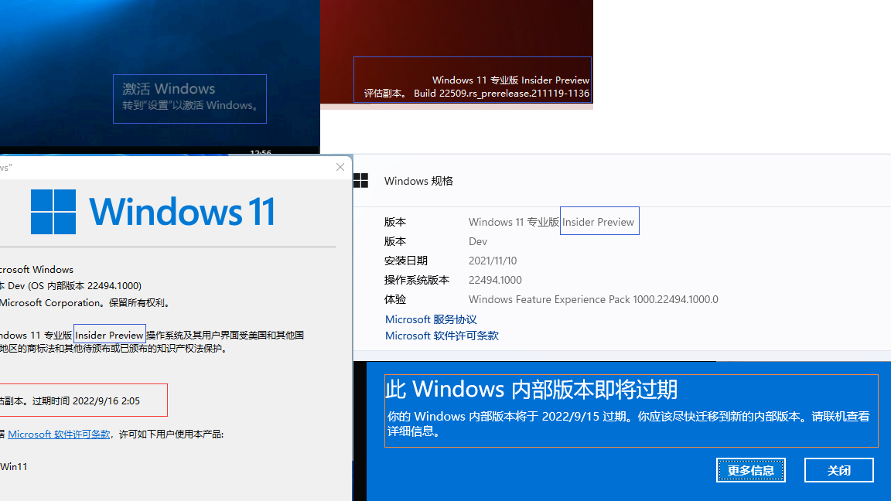This screenshot has height=501, width=891.
Task: Select the Windows Feature Experience Pack 1000.22494.1000.0 text
Action: point(593,299)
